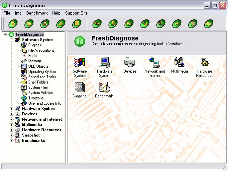Open the Support Site menu
Viewport: 228px width, 171px height.
76,13
